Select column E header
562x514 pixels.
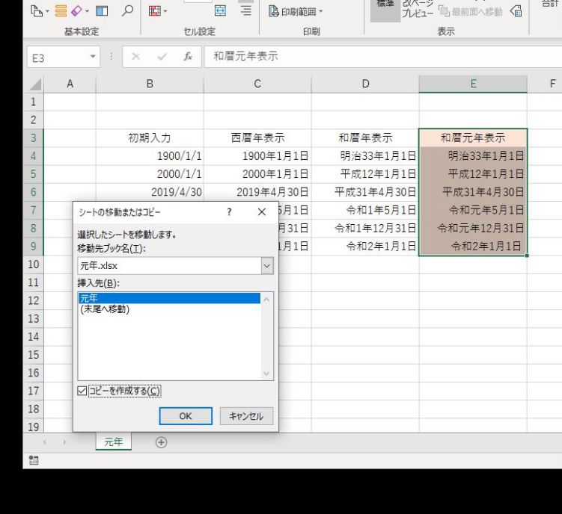[473, 84]
